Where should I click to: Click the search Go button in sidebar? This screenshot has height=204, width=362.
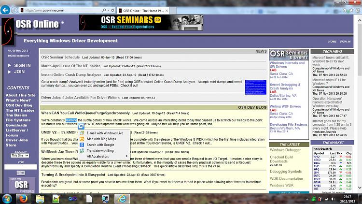[x=21, y=173]
